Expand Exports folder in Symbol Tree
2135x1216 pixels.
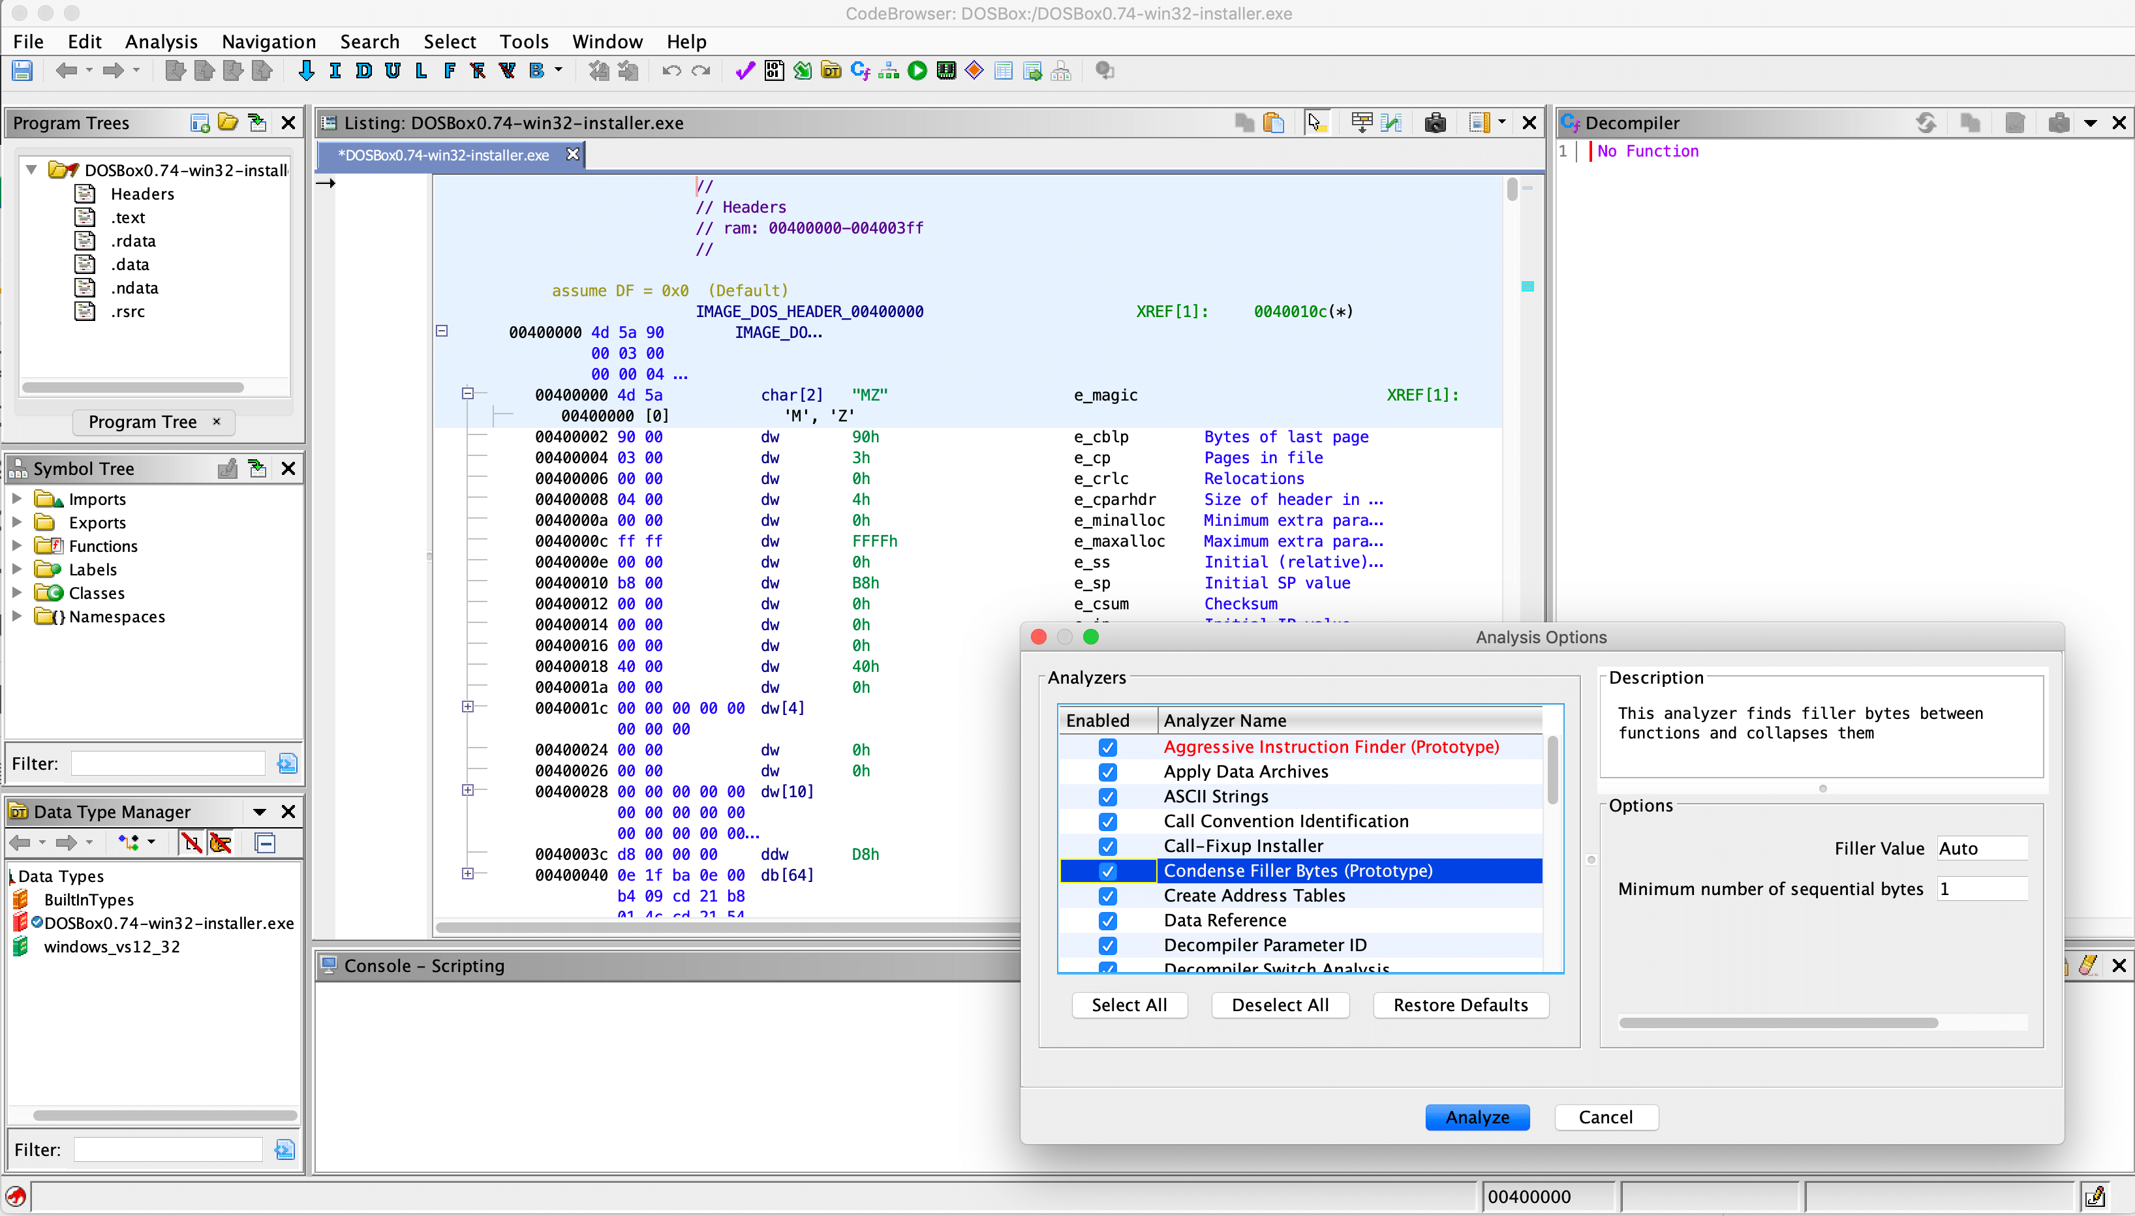pyautogui.click(x=17, y=522)
